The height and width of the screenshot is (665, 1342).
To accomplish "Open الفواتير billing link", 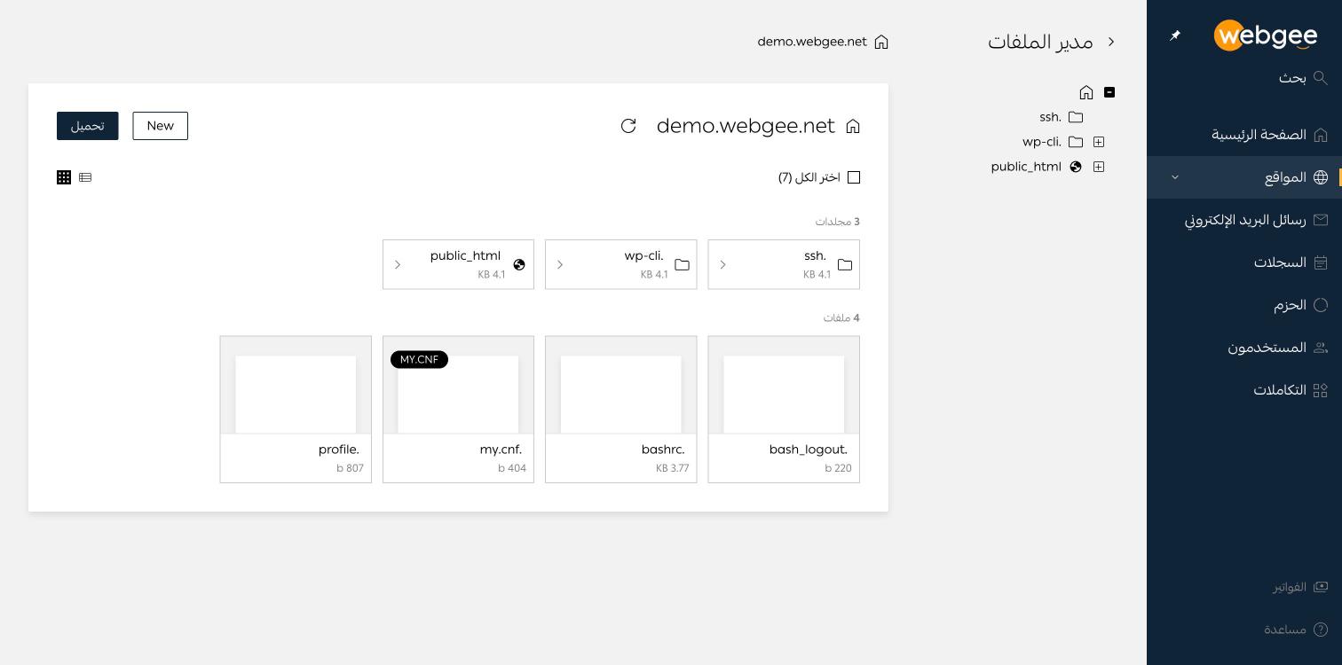I will (x=1300, y=587).
